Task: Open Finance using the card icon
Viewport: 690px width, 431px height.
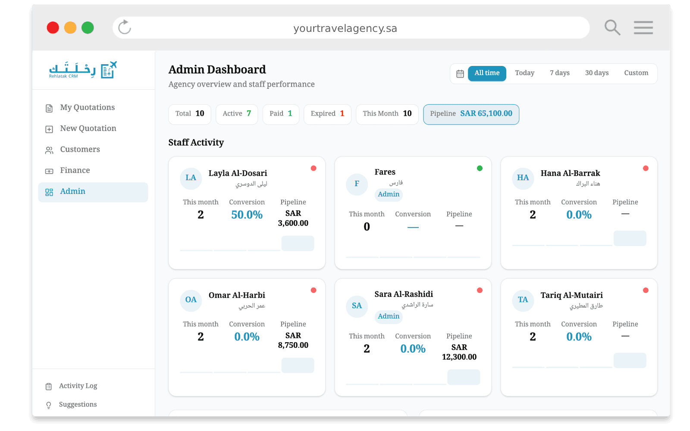Action: (49, 170)
